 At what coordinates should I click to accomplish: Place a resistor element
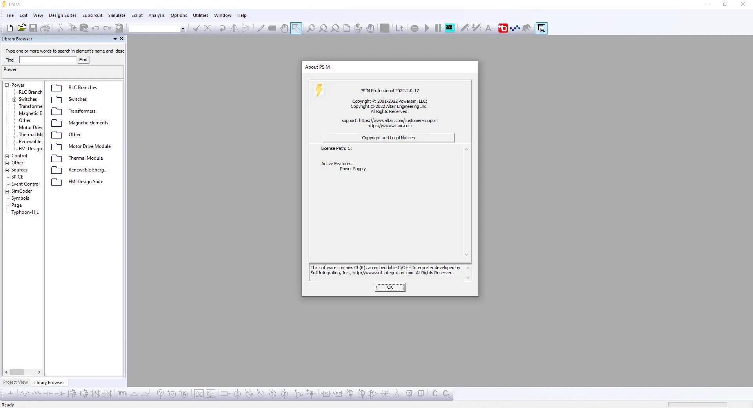(x=24, y=393)
